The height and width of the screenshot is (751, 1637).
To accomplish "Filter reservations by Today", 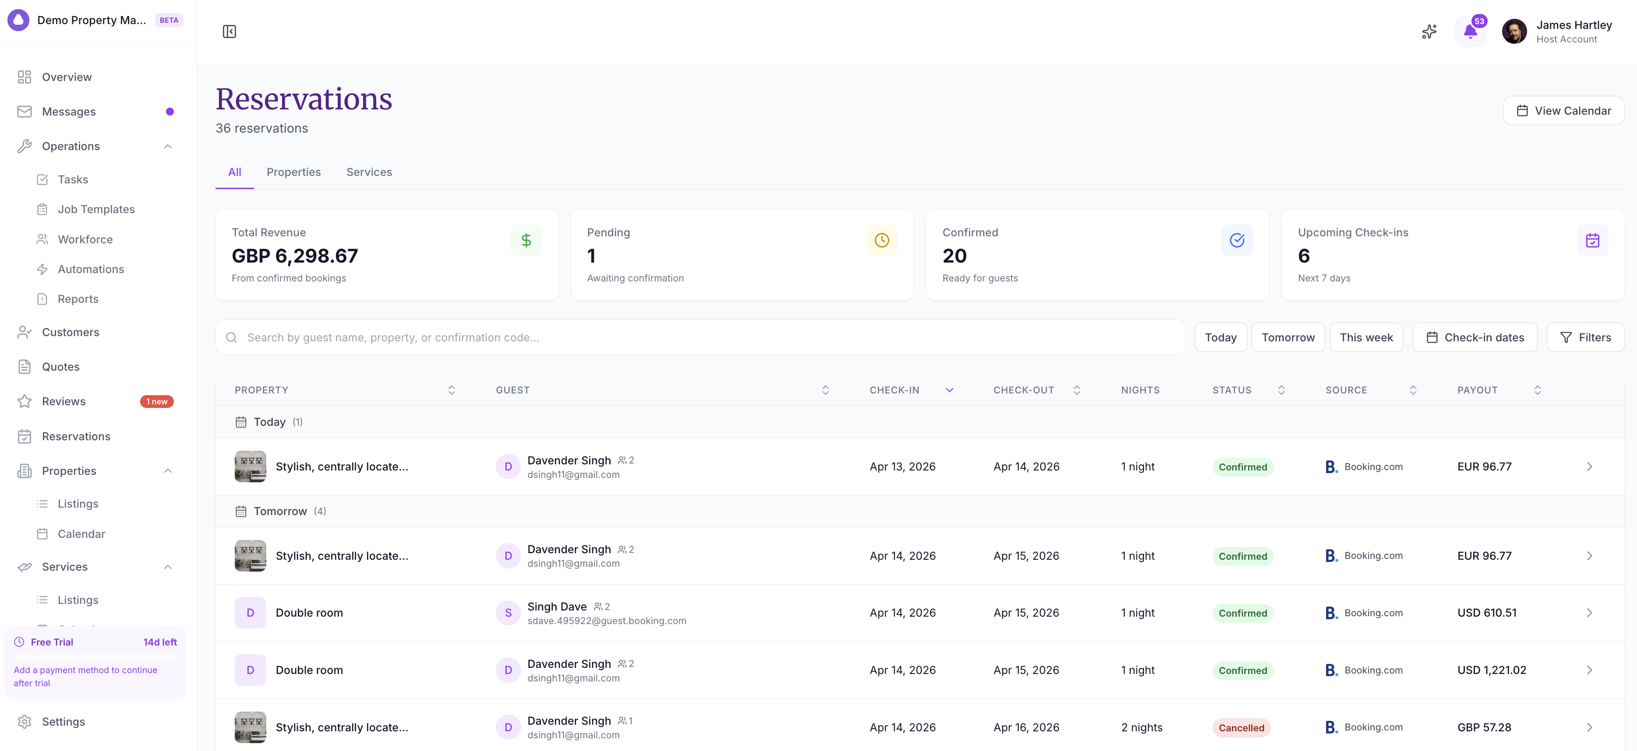I will click(x=1221, y=338).
